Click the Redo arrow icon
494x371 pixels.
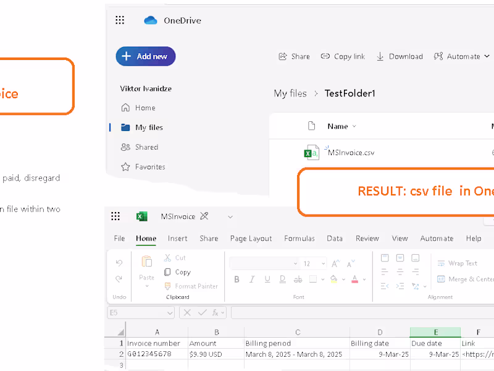[x=119, y=279]
